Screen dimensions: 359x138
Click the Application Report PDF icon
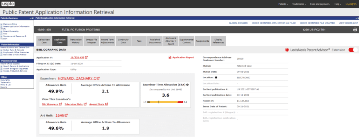pos(170,57)
